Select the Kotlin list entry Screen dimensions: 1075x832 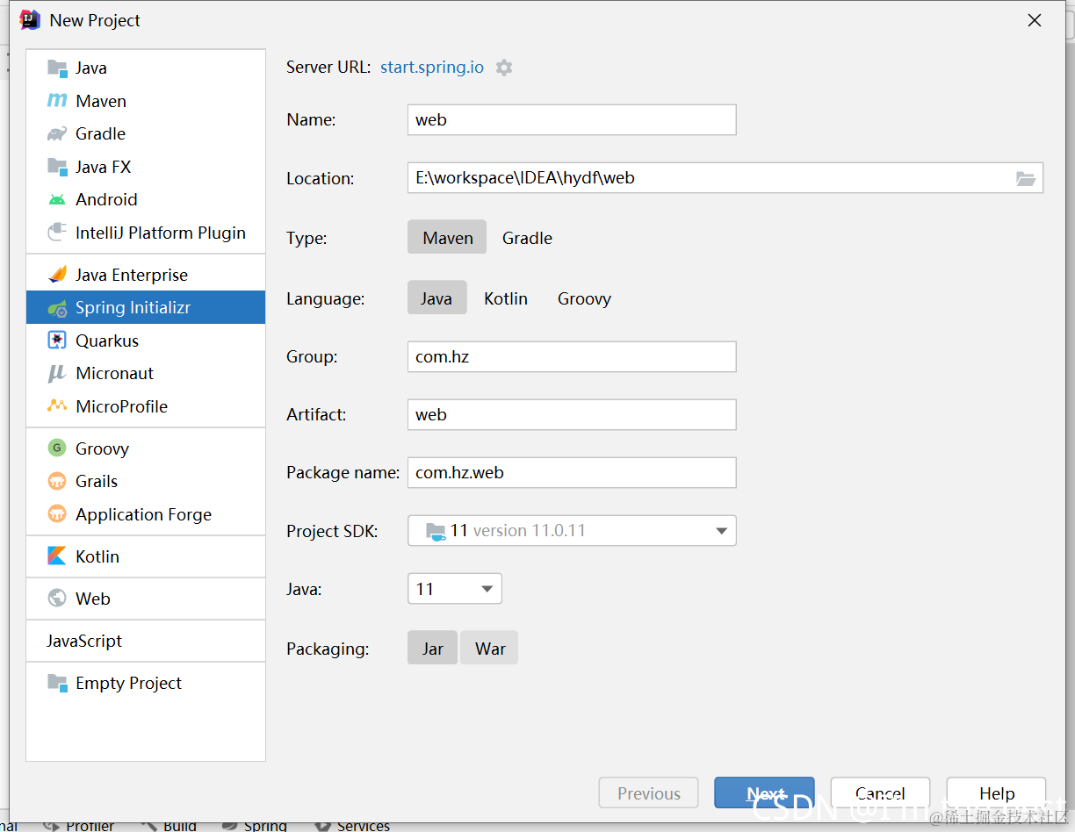coord(146,556)
